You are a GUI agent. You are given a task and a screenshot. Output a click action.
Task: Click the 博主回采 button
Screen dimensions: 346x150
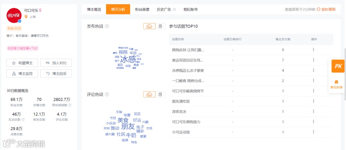pos(56,74)
